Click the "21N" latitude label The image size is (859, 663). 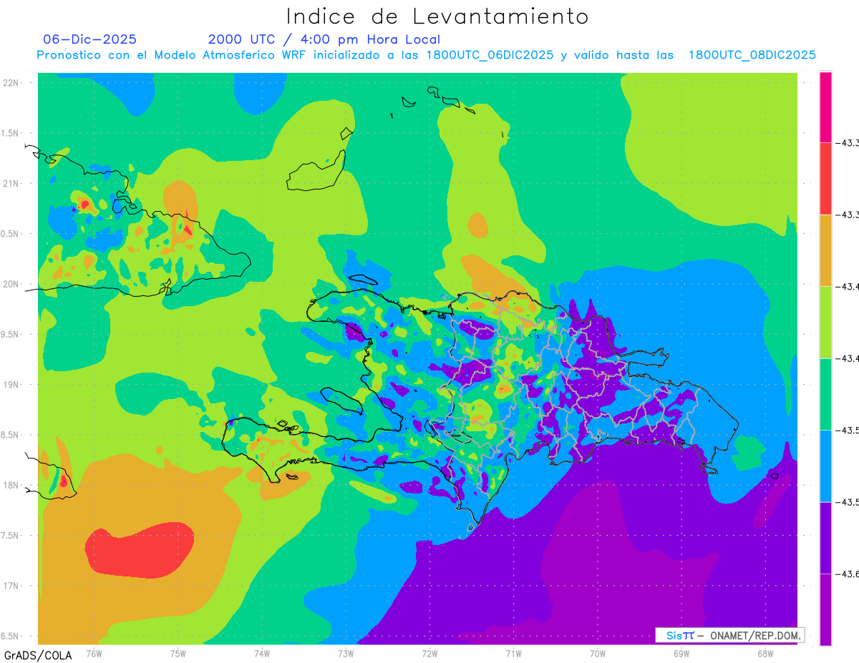pyautogui.click(x=12, y=183)
